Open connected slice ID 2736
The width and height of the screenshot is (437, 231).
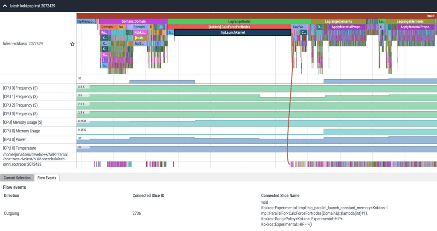pyautogui.click(x=137, y=214)
